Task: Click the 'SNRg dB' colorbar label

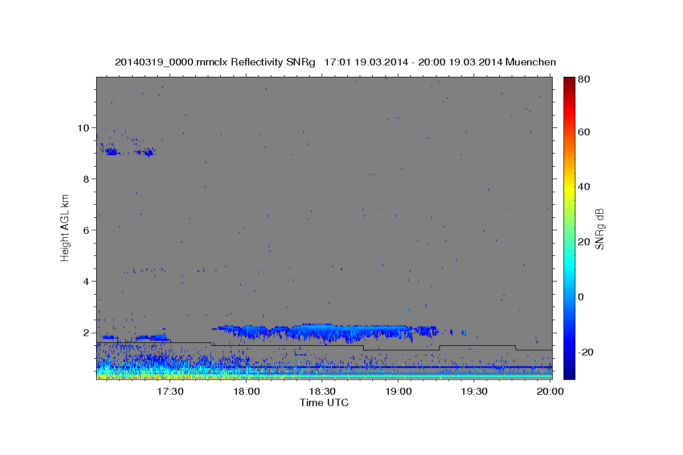Action: 599,228
